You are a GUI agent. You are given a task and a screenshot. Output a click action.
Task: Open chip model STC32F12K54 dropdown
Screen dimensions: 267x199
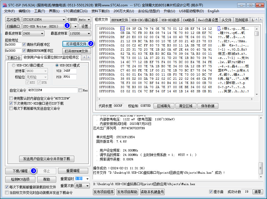[63, 19]
